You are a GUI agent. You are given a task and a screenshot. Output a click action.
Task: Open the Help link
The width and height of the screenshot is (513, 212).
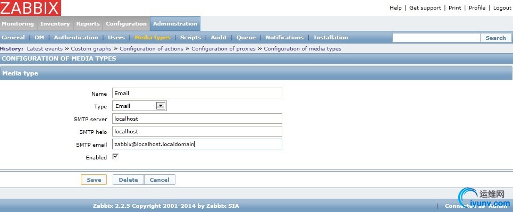click(396, 8)
